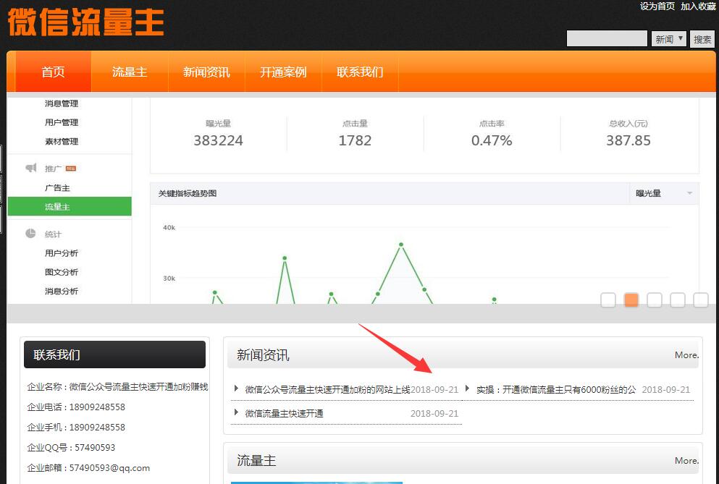Click the 关键指标趋势图 chart title
719x484 pixels.
(188, 193)
